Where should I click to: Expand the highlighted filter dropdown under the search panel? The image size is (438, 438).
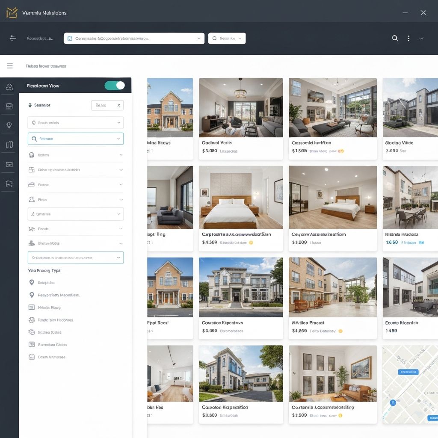click(75, 139)
